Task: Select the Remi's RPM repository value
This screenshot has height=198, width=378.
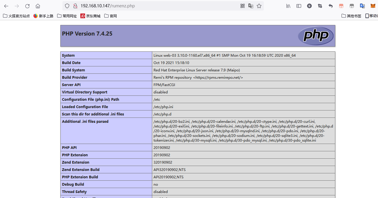Action: coord(198,77)
